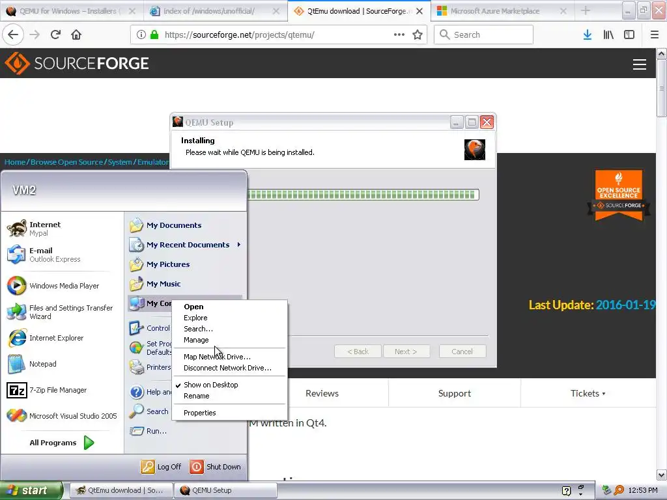This screenshot has width=667, height=500.
Task: Open My Documents folder
Action: (x=185, y=225)
